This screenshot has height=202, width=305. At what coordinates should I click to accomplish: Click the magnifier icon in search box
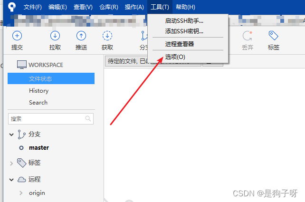[x=88, y=118]
